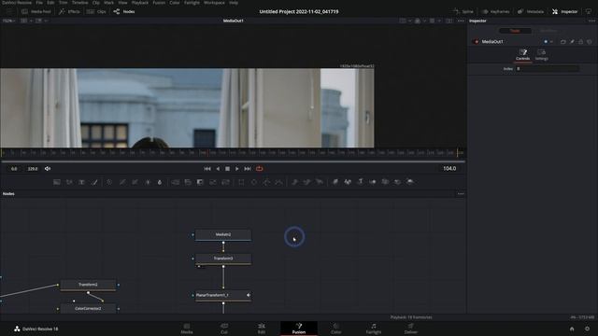Open the Inspector panel three-dot menu

point(591,21)
